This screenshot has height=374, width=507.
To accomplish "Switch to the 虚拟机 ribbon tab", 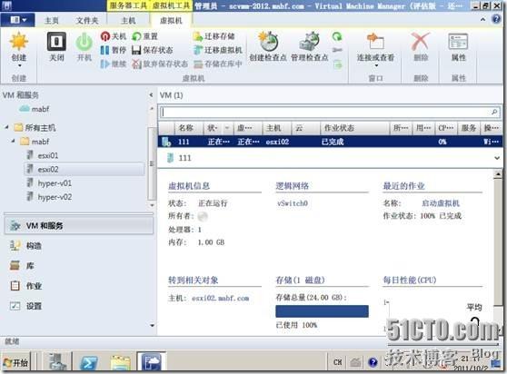I will point(171,21).
